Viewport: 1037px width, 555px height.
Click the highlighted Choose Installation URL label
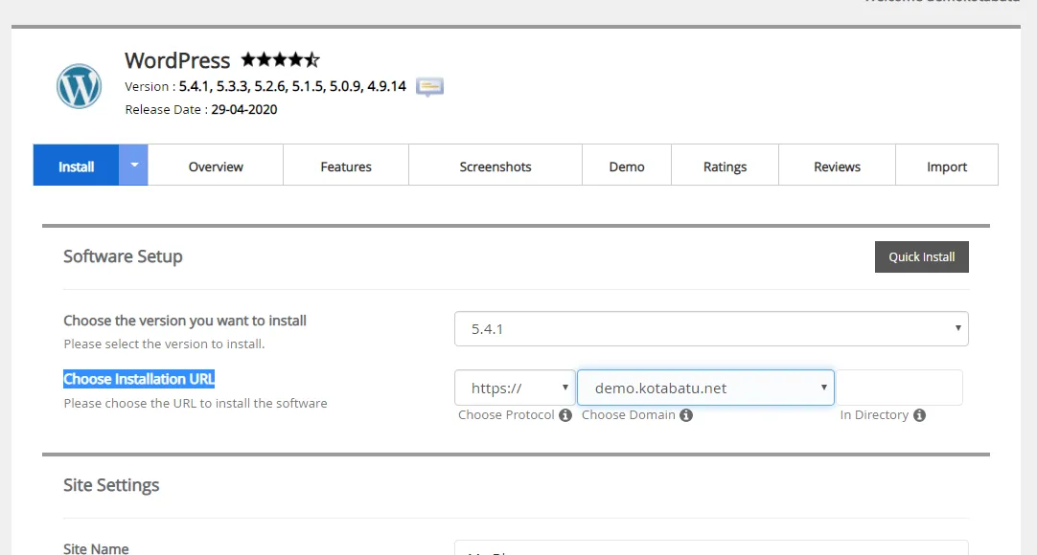pyautogui.click(x=139, y=379)
